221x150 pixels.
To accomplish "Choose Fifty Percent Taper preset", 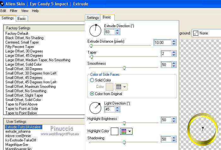I will click(x=20, y=47).
